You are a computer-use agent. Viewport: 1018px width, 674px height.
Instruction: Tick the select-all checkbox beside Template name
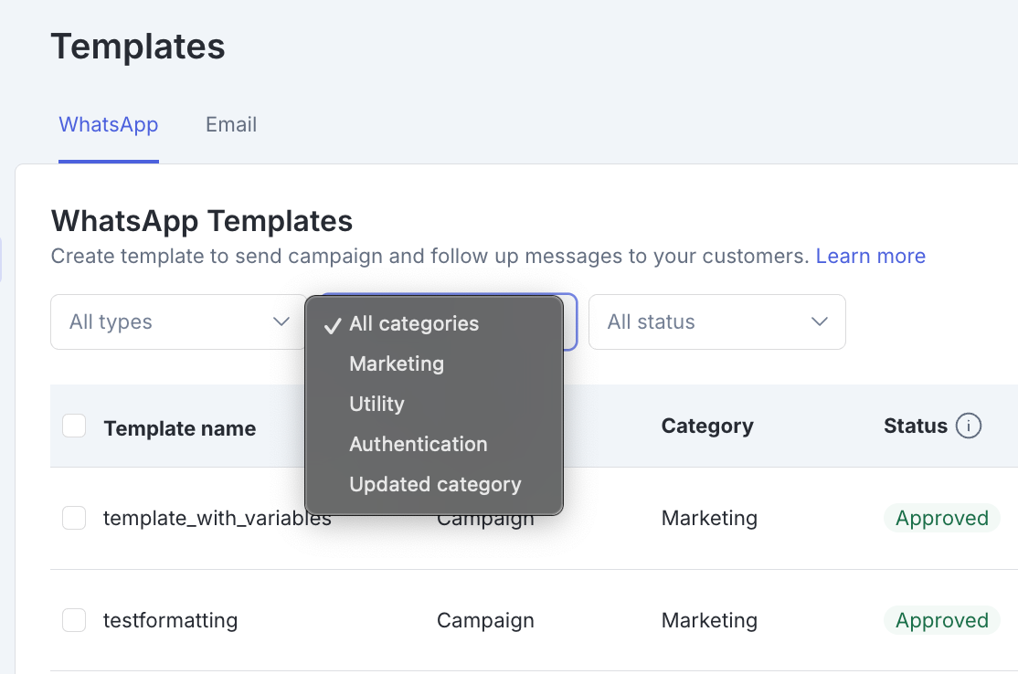tap(74, 427)
